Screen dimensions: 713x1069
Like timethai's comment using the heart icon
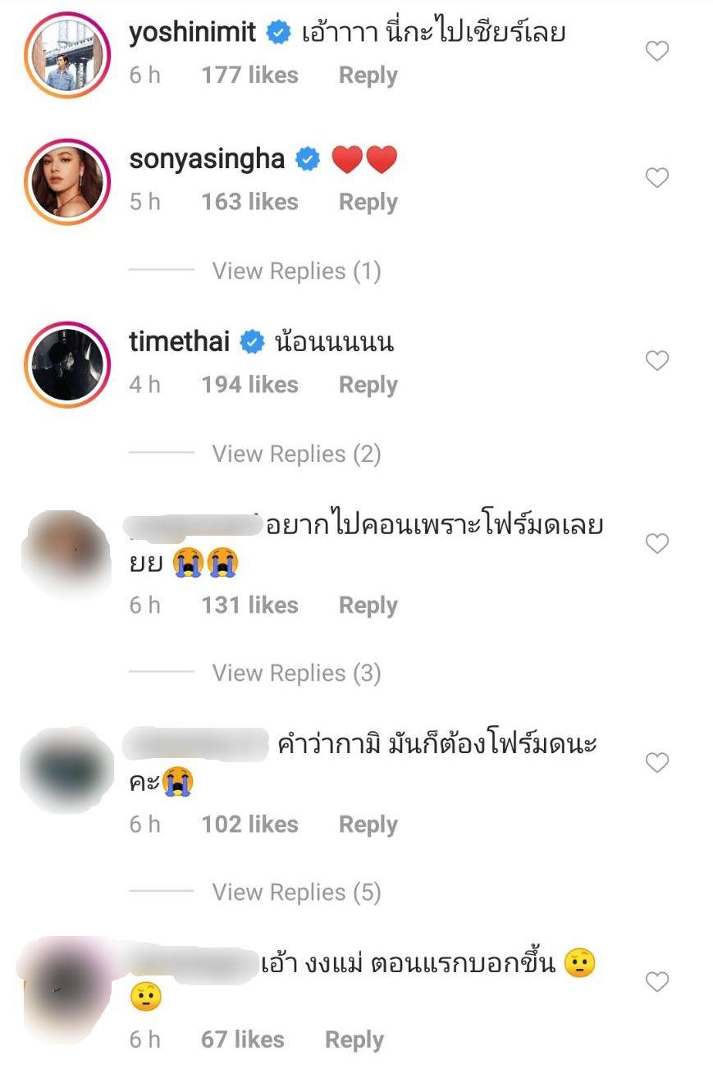point(656,361)
